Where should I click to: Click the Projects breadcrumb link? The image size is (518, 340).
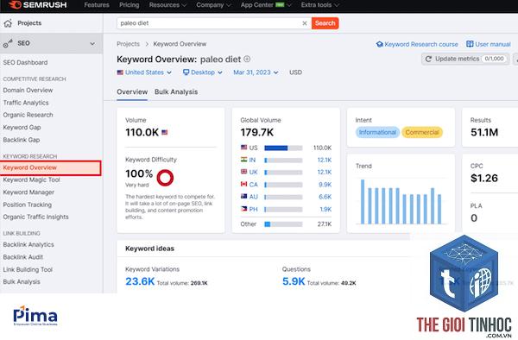point(128,44)
